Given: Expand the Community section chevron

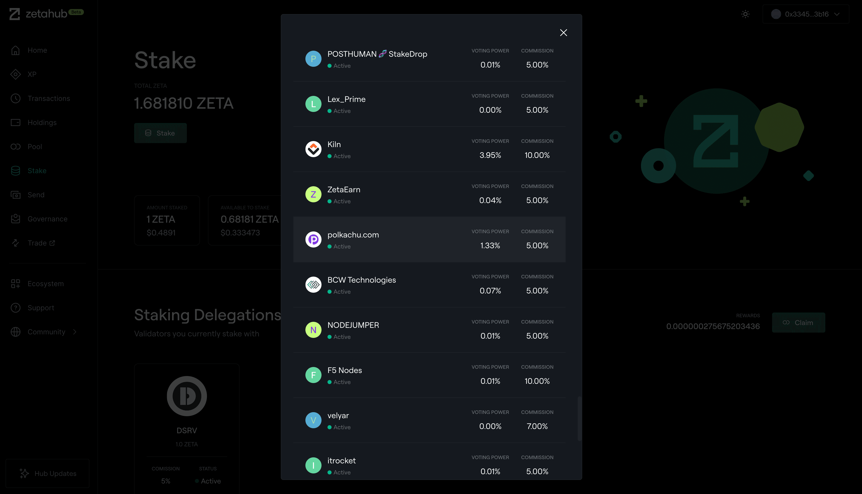Looking at the screenshot, I should coord(75,332).
